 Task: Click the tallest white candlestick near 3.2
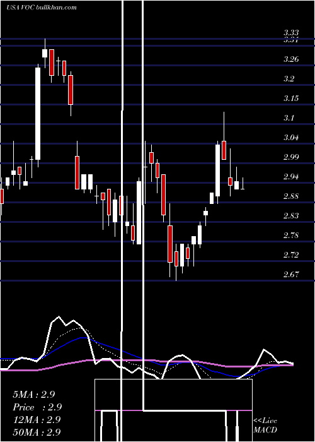[38, 114]
